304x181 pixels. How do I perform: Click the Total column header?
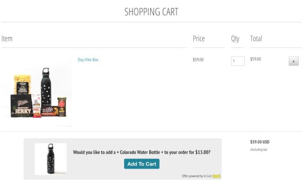256,38
